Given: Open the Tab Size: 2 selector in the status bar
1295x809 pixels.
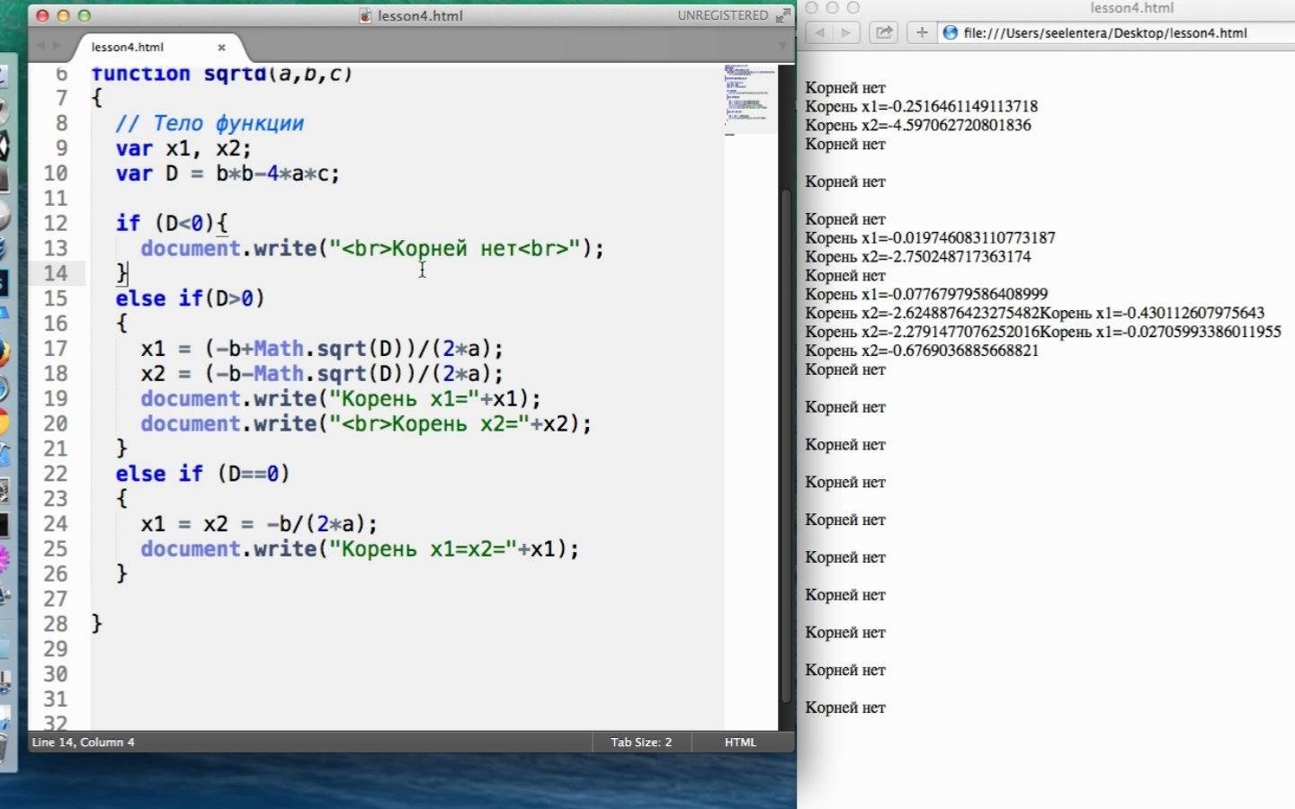Looking at the screenshot, I should click(641, 742).
